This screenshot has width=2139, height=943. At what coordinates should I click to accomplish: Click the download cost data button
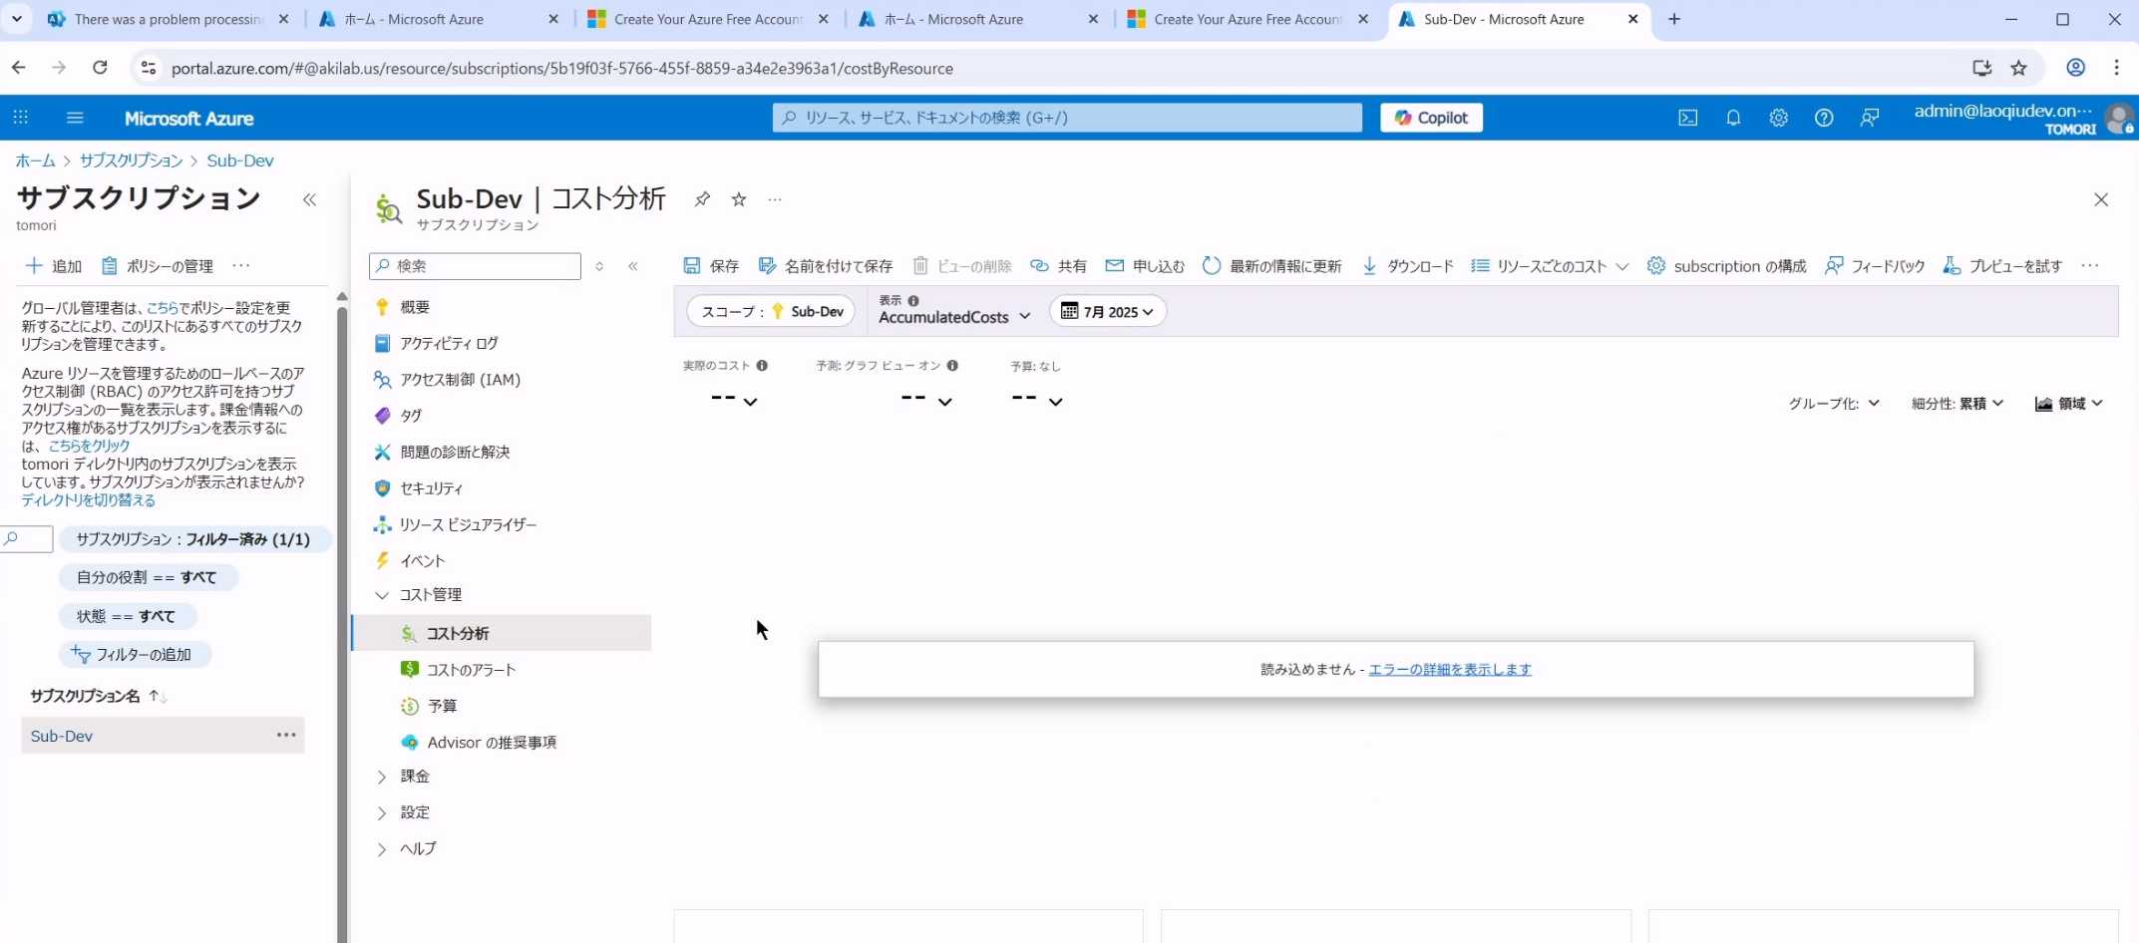point(1407,266)
